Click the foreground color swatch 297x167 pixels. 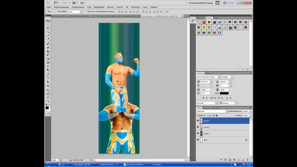pyautogui.click(x=47, y=108)
